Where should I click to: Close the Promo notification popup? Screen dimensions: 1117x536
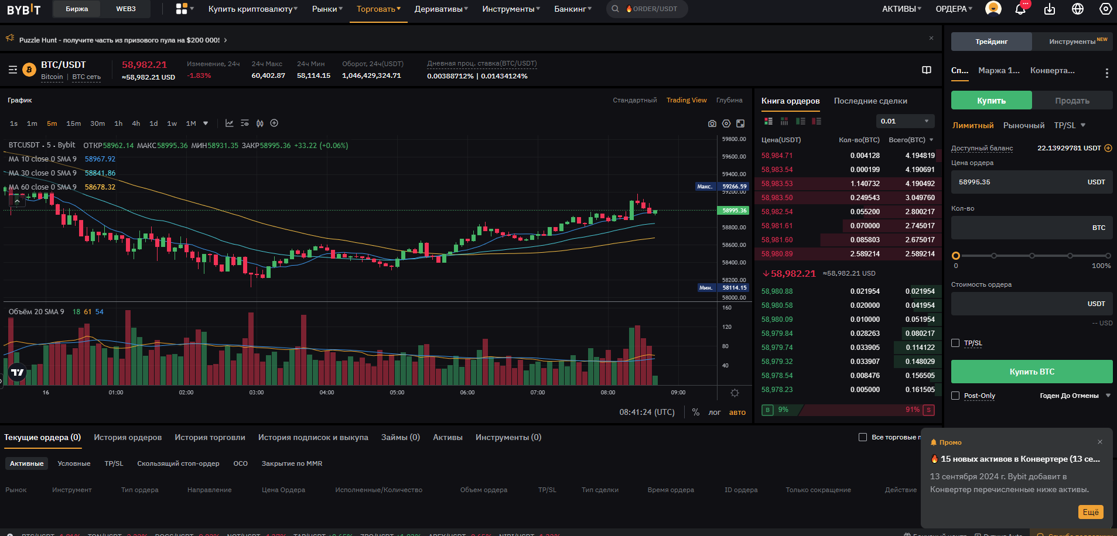1100,442
